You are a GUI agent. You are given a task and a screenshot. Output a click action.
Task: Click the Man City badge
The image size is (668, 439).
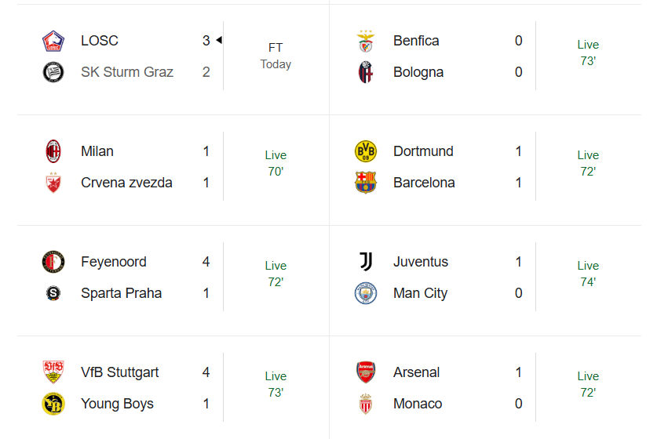coord(366,293)
